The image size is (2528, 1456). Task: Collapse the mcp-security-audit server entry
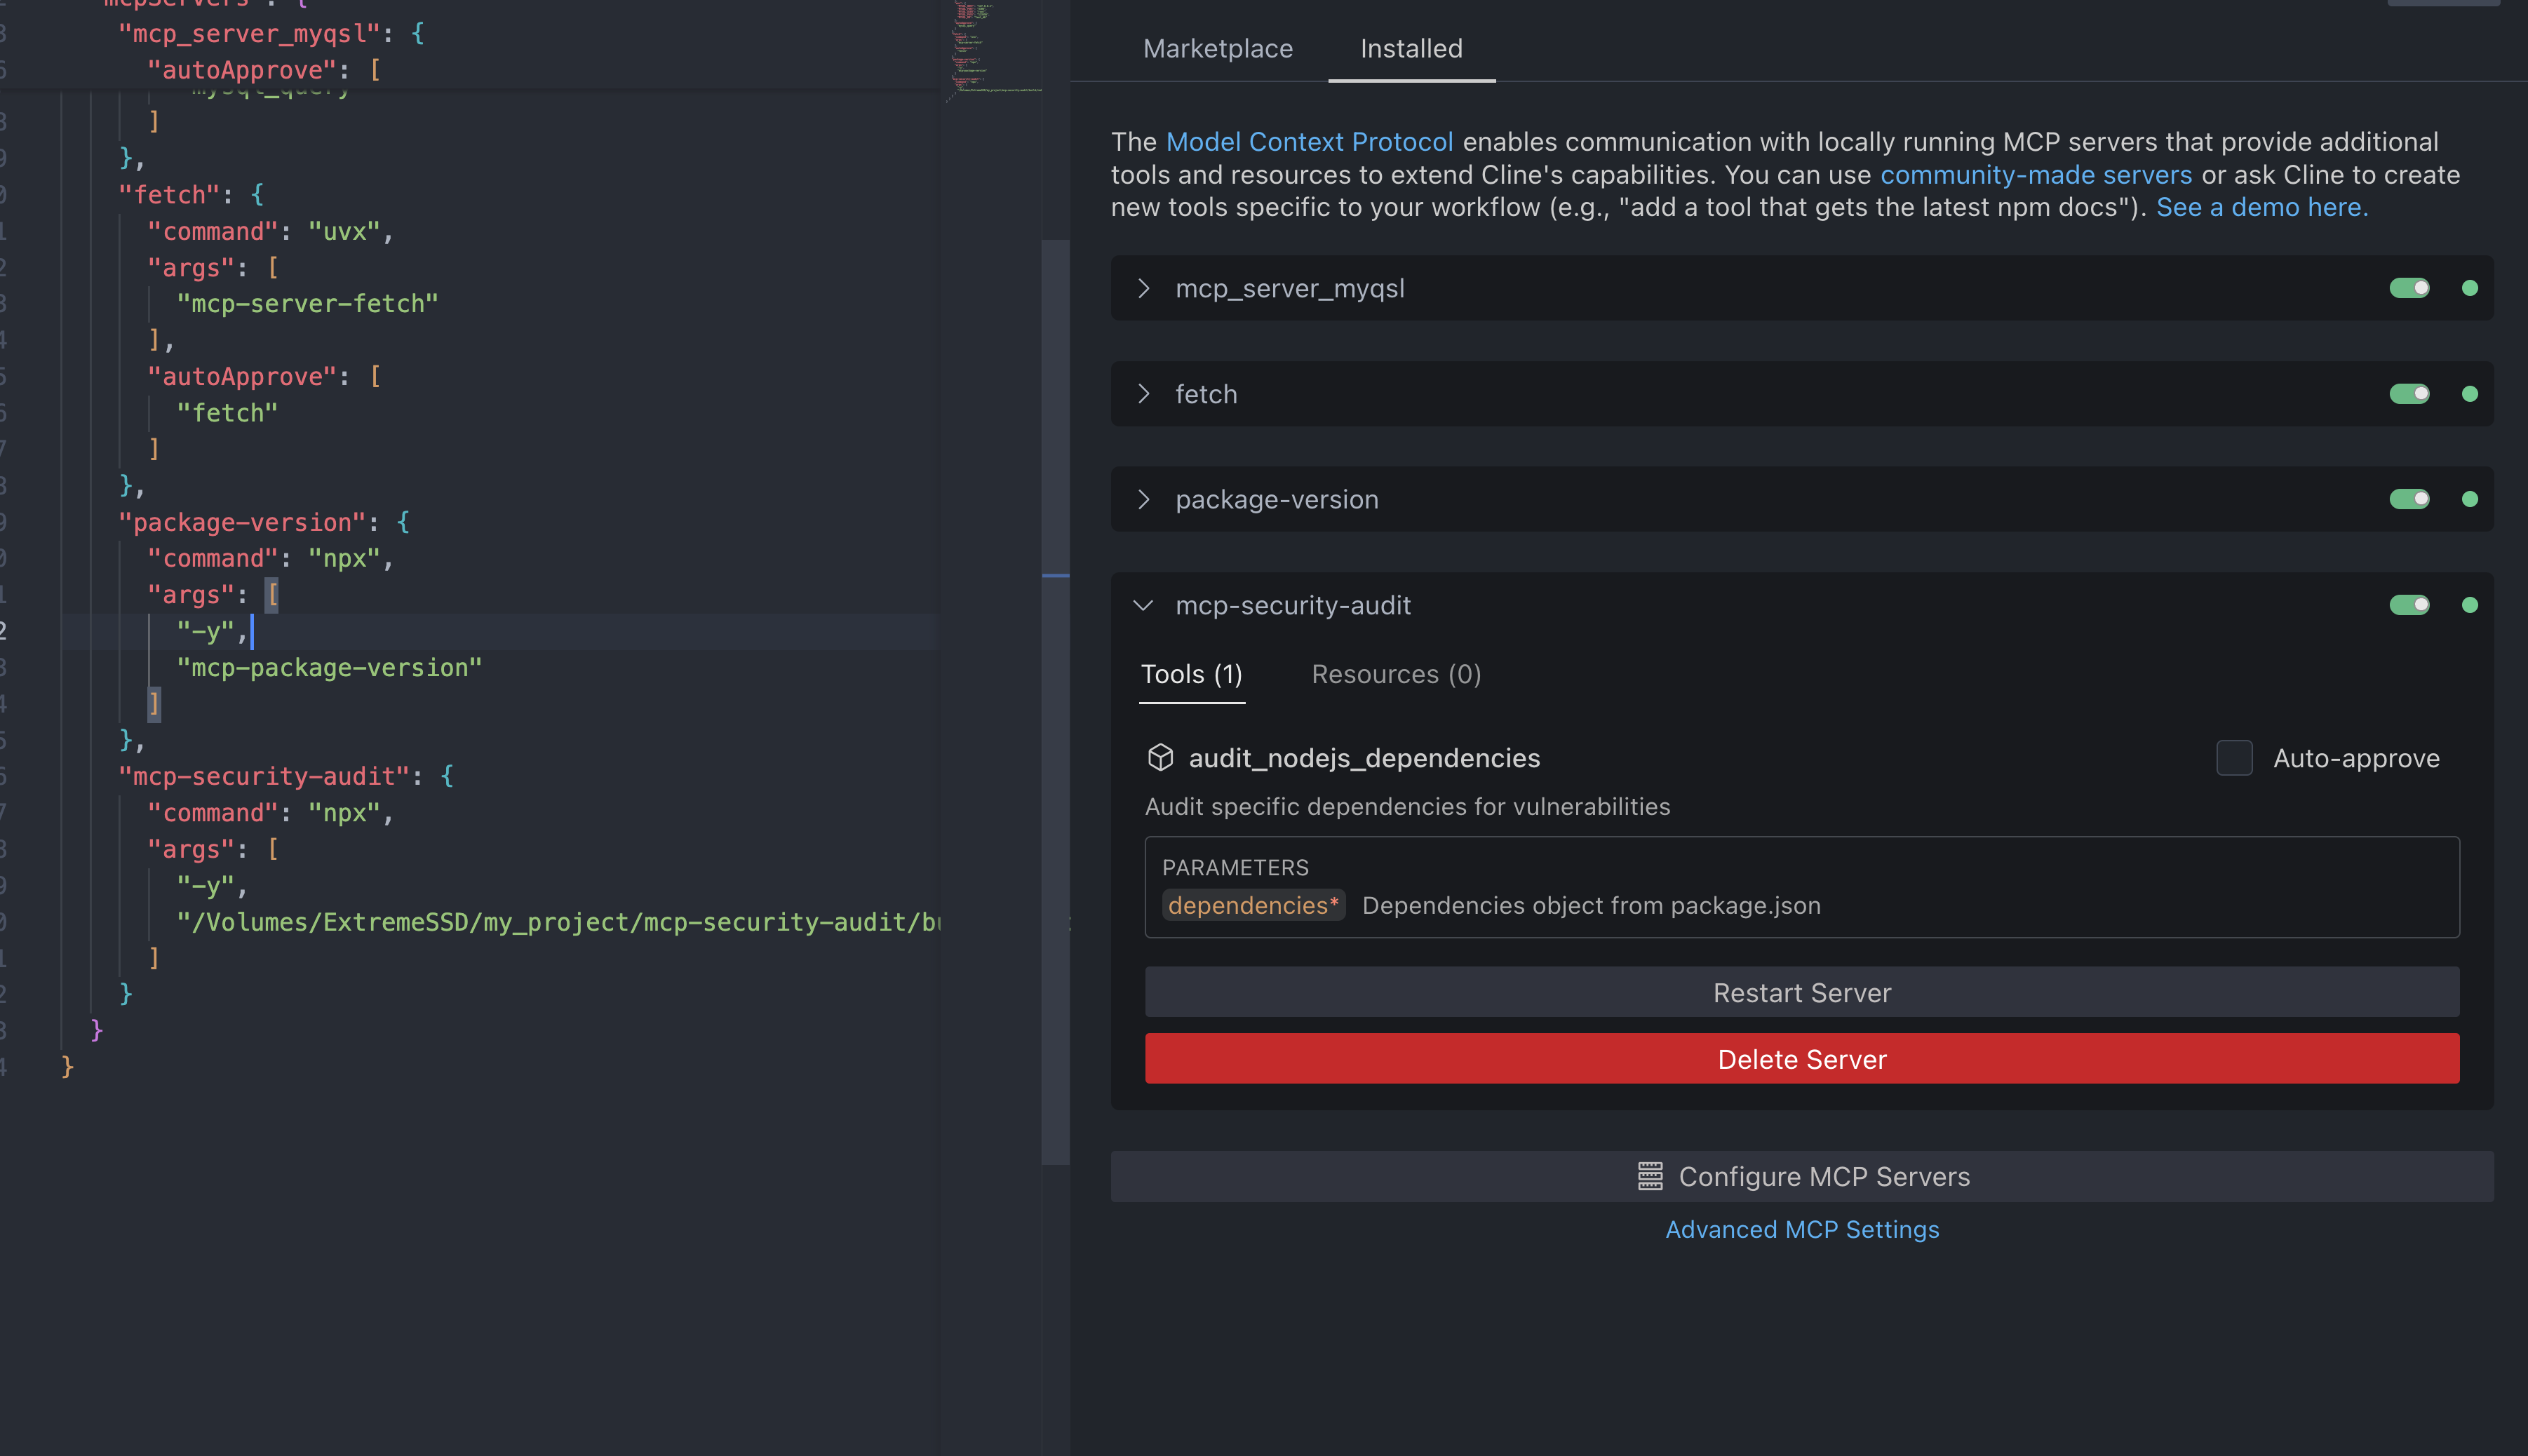point(1144,605)
